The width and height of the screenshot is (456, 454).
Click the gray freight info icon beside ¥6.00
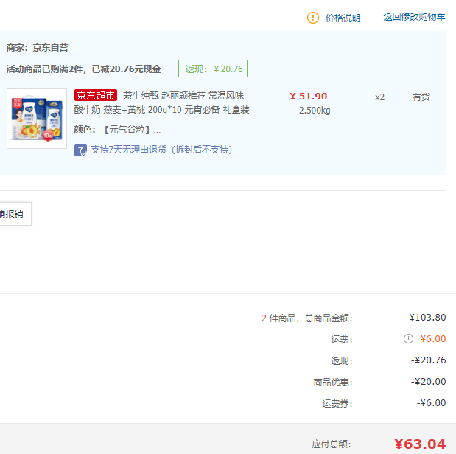click(408, 339)
